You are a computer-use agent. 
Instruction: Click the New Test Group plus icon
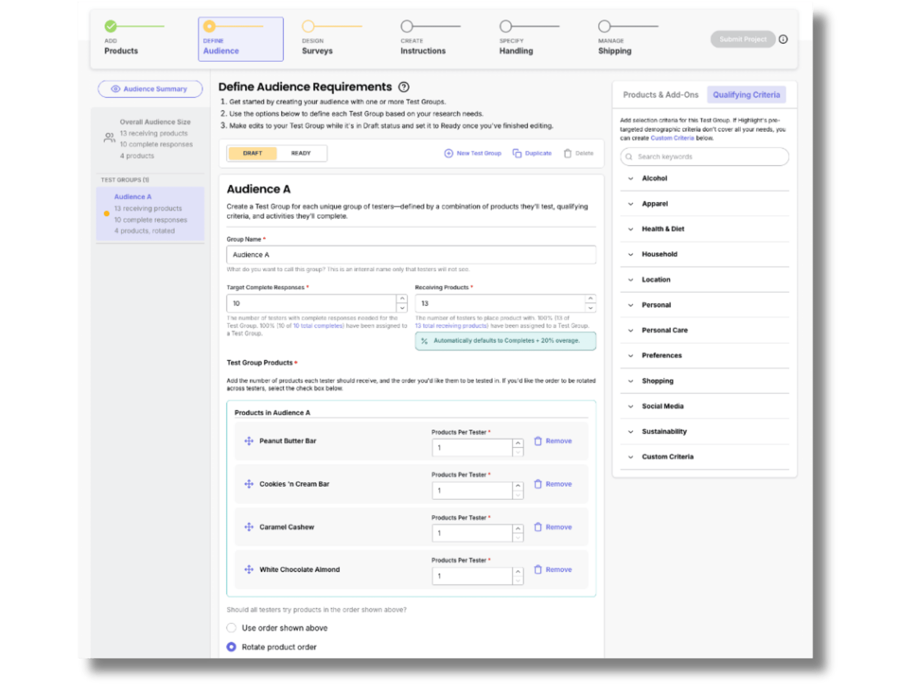[x=448, y=153]
